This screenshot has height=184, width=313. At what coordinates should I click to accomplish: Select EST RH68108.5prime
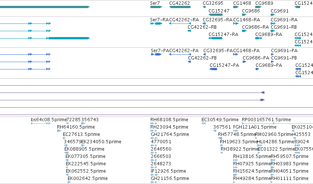(169, 120)
